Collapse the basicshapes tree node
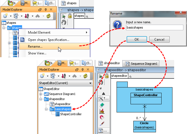187x134 pixels. click(x=46, y=109)
